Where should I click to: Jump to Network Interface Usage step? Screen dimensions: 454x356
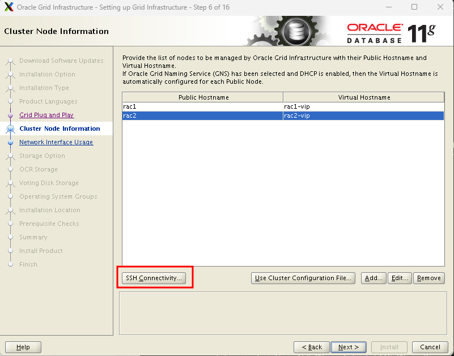(x=56, y=142)
